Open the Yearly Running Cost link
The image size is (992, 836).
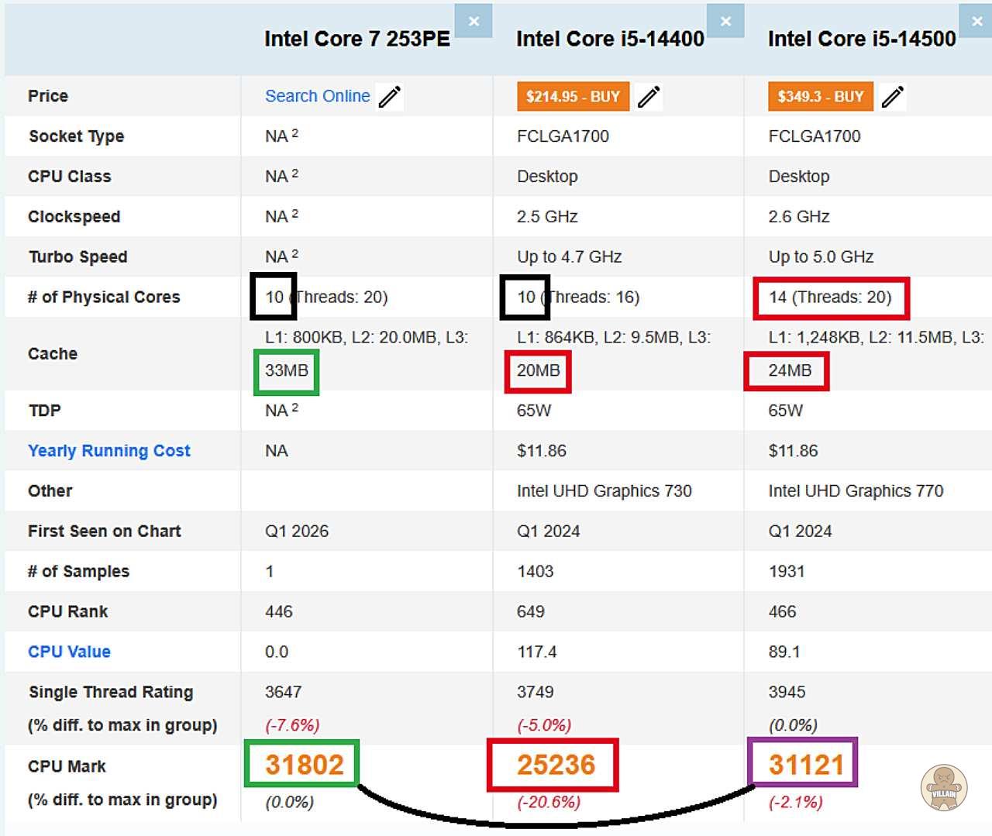tap(108, 451)
